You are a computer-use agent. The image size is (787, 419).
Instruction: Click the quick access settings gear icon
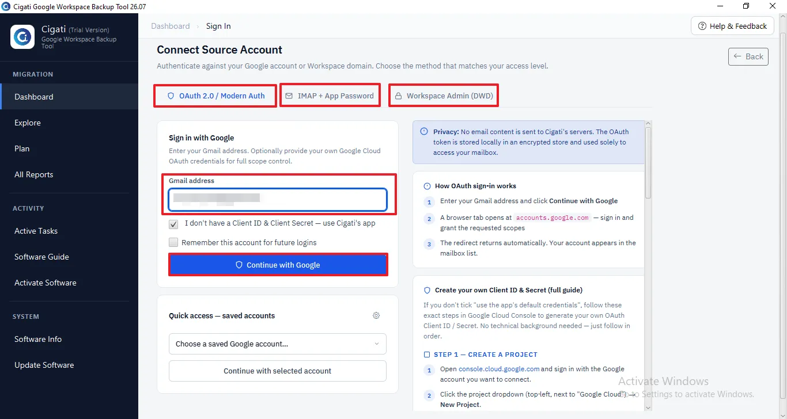376,315
